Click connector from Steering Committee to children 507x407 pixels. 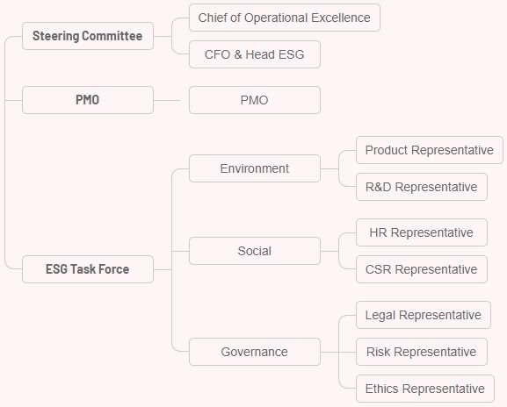coord(171,36)
